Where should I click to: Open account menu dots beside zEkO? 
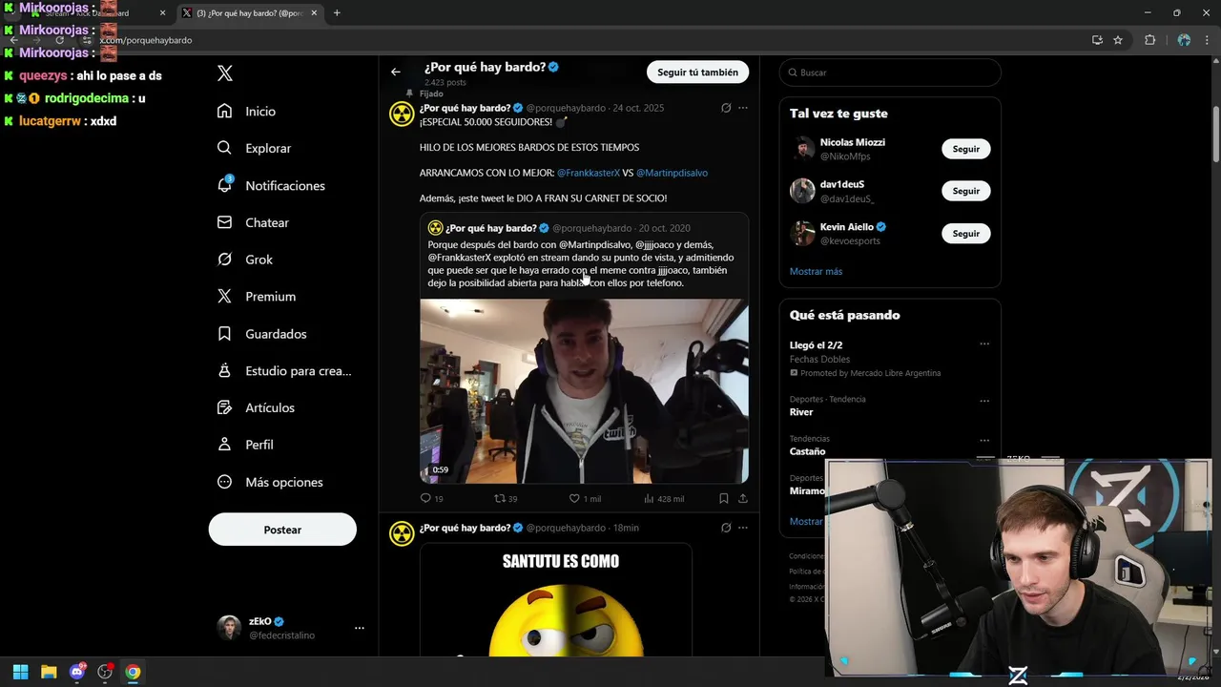[360, 628]
